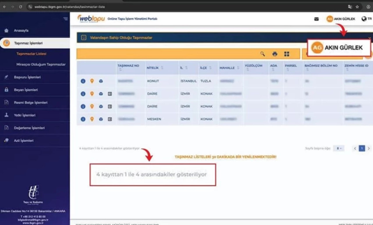
Task: Open the page size dropdown showing 8
Action: [x=339, y=148]
